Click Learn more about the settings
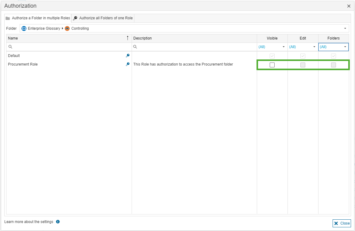This screenshot has width=355, height=231. pos(29,222)
